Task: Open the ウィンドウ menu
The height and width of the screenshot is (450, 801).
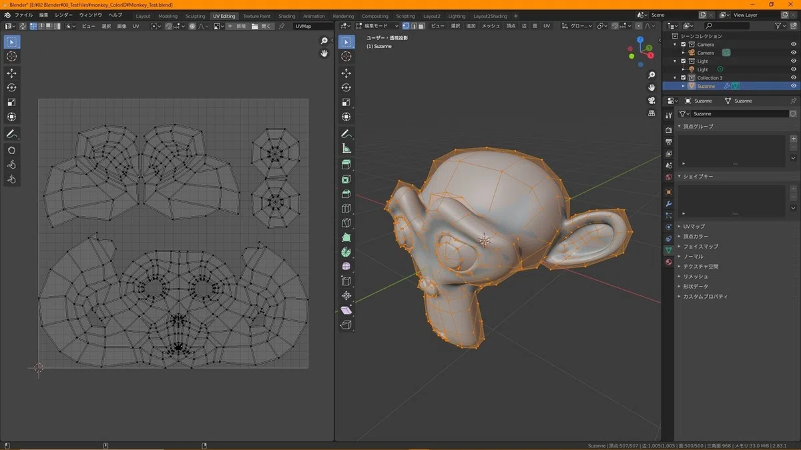Action: pos(91,15)
